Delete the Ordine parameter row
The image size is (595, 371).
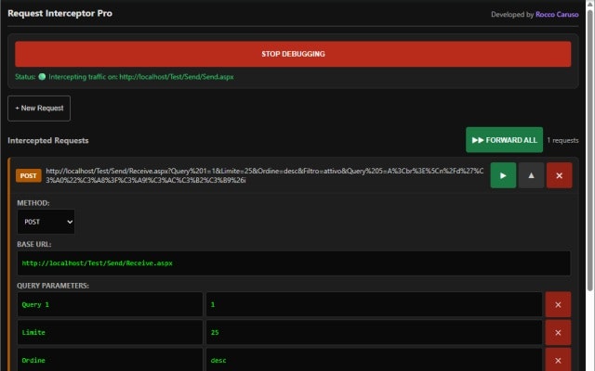click(558, 360)
